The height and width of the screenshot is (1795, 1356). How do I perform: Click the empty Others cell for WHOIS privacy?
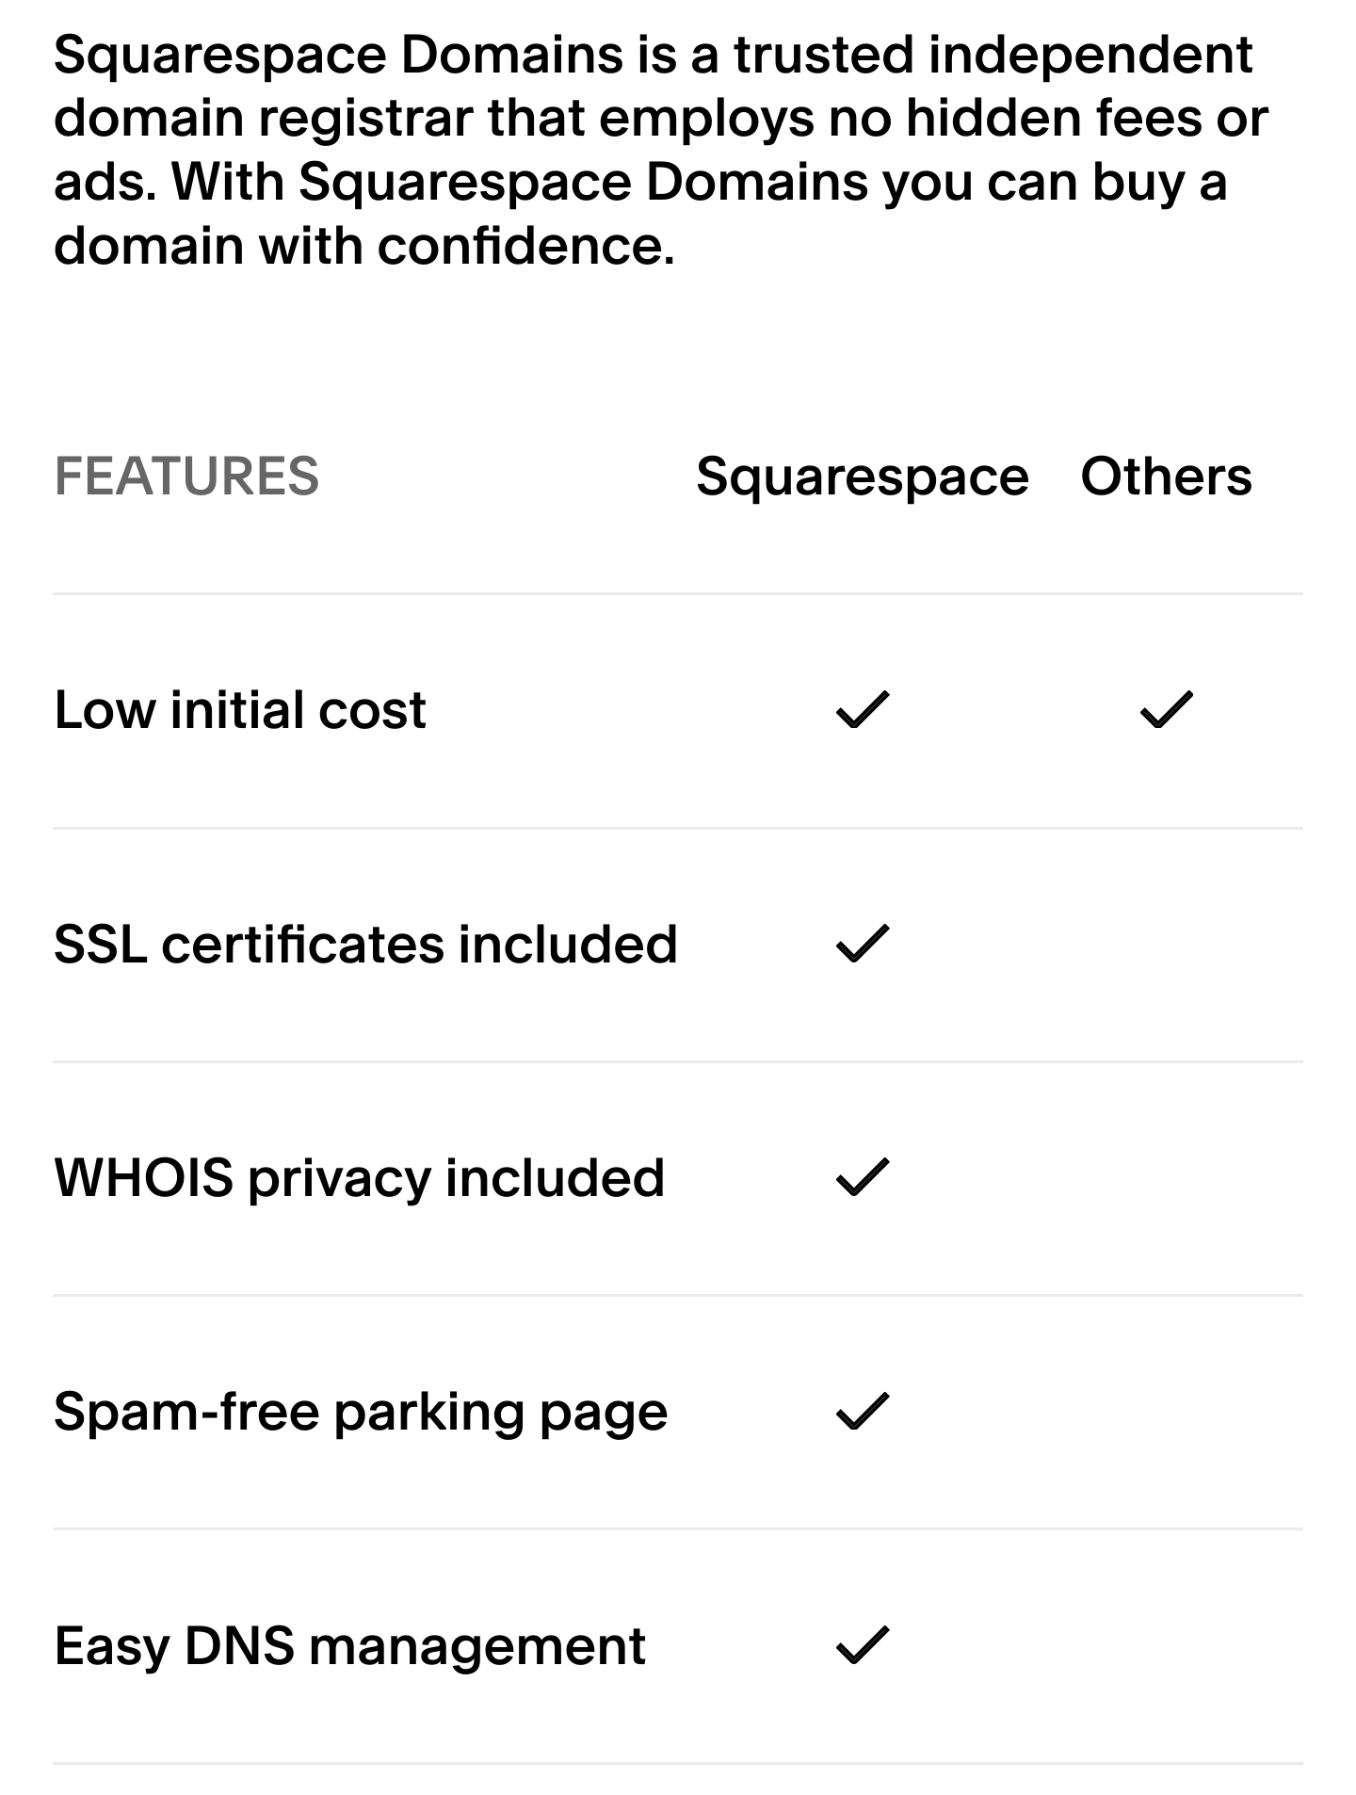pyautogui.click(x=1166, y=1177)
